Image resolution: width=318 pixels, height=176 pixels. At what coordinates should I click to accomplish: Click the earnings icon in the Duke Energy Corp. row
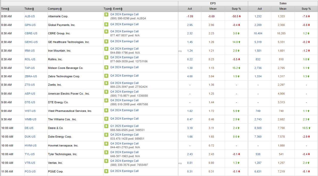[106, 135]
